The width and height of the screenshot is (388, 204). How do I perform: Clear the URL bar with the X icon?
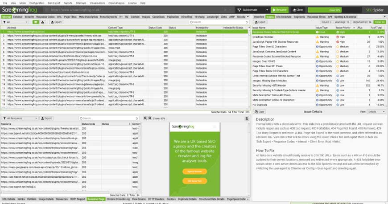225,10
